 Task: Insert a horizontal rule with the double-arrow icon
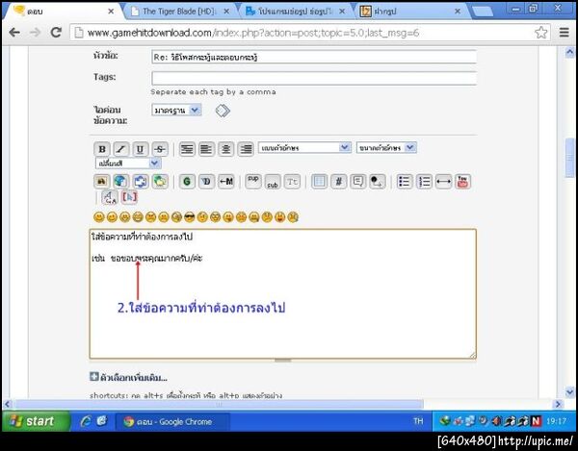coord(443,182)
